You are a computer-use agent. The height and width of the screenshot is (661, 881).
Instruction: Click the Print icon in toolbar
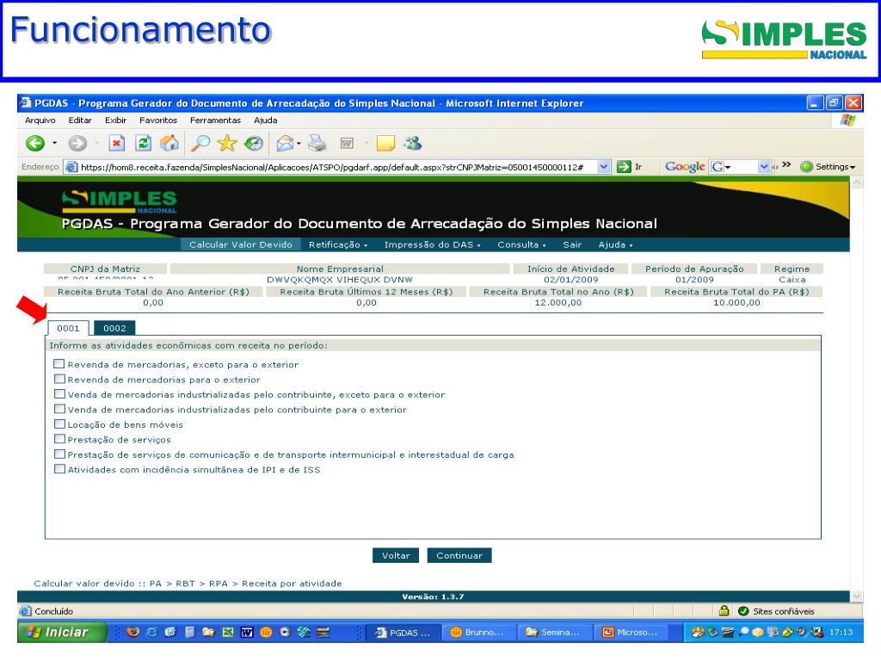click(317, 144)
